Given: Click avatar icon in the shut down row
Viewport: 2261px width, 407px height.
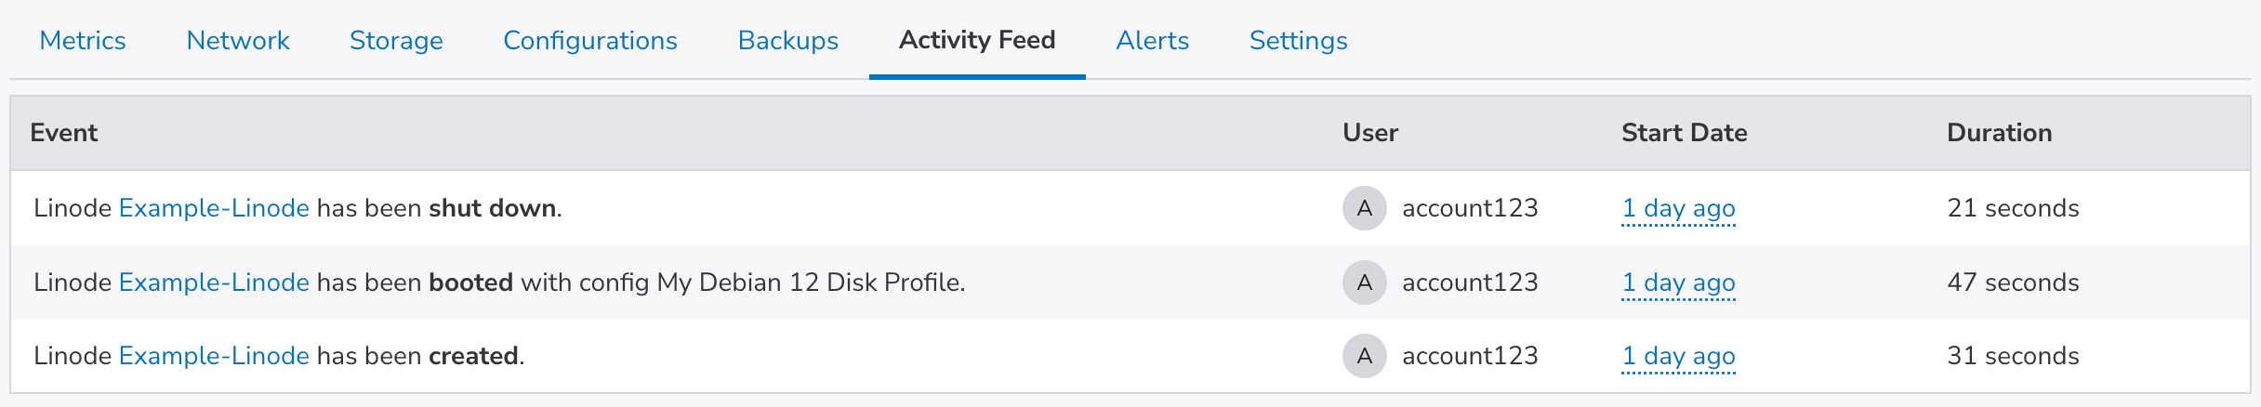Looking at the screenshot, I should click(x=1364, y=208).
